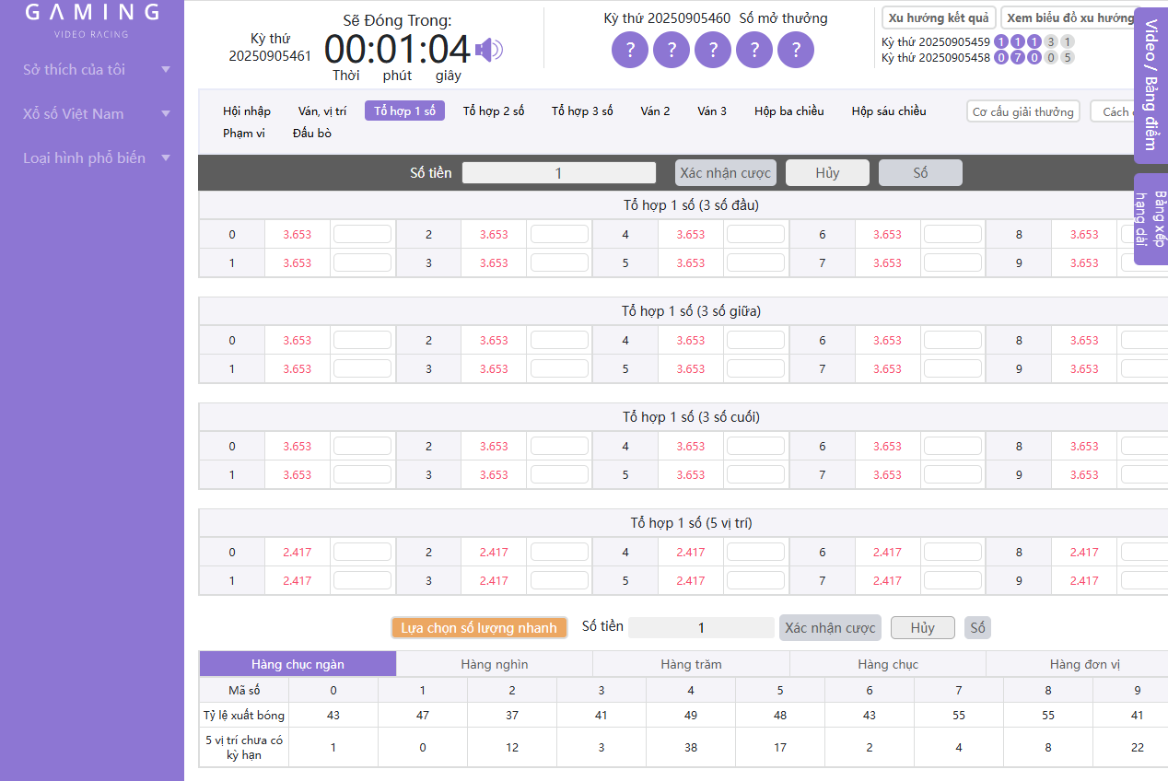Screen dimensions: 1168x781
Task: Select the Hàng nghìn statistics tab
Action: [x=495, y=664]
